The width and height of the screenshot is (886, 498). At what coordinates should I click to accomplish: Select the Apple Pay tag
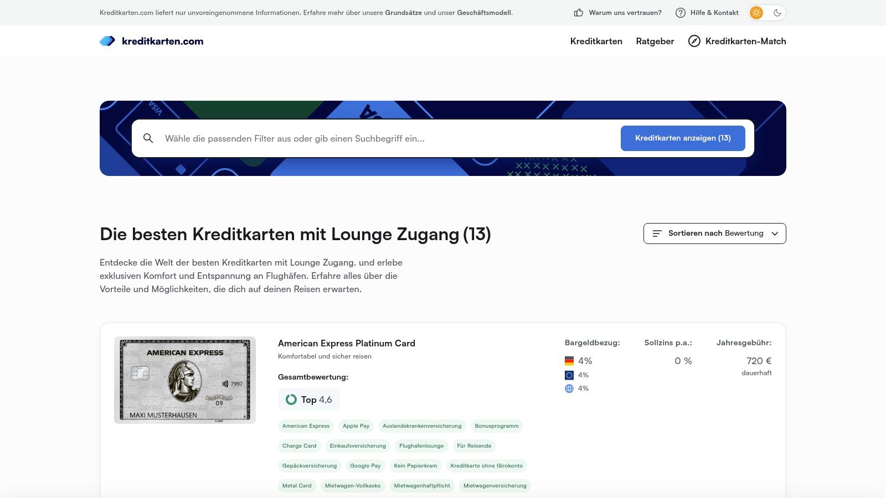coord(356,426)
